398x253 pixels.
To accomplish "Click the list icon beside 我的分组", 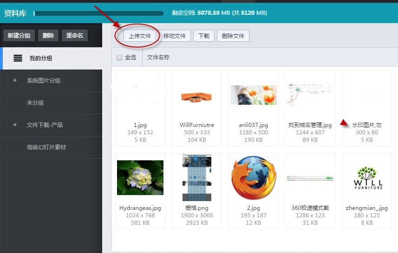I will (18, 58).
